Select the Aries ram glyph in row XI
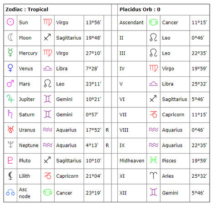The width and height of the screenshot is (211, 205). pyautogui.click(x=153, y=175)
